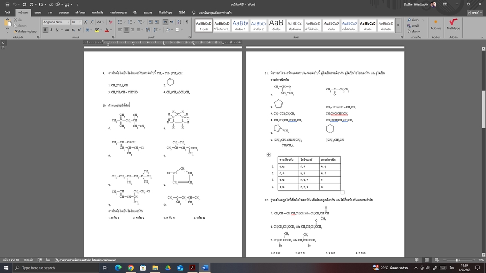Toggle Bold formatting

coord(45,30)
